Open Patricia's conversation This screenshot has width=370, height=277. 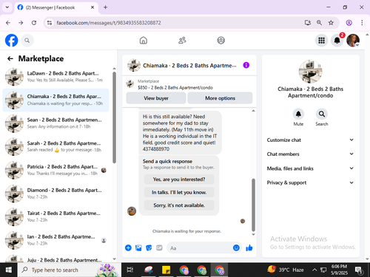(x=55, y=170)
